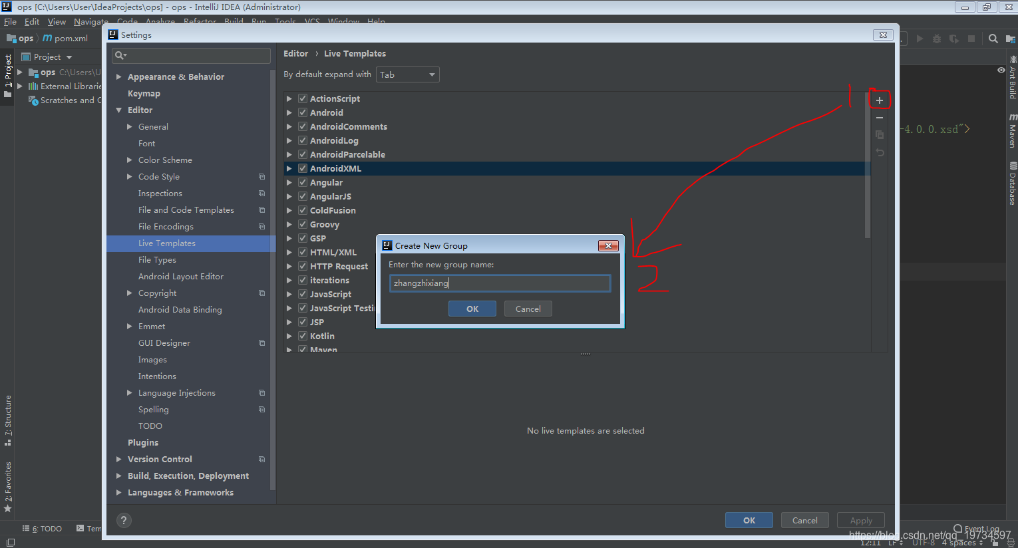This screenshot has width=1018, height=548.
Task: Click the template list vertical scrollbar
Action: pos(868,166)
